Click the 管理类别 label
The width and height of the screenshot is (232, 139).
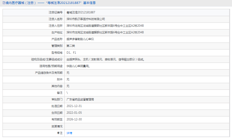coord(57,46)
